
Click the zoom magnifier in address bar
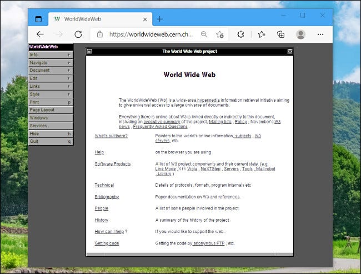[x=204, y=34]
